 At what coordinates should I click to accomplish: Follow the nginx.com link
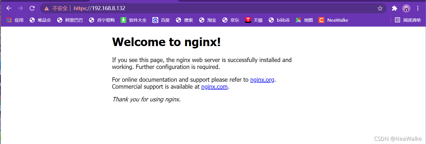pos(214,87)
